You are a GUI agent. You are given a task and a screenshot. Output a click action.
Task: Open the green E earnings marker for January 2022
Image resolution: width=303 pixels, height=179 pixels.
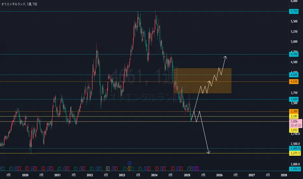coord(92,169)
